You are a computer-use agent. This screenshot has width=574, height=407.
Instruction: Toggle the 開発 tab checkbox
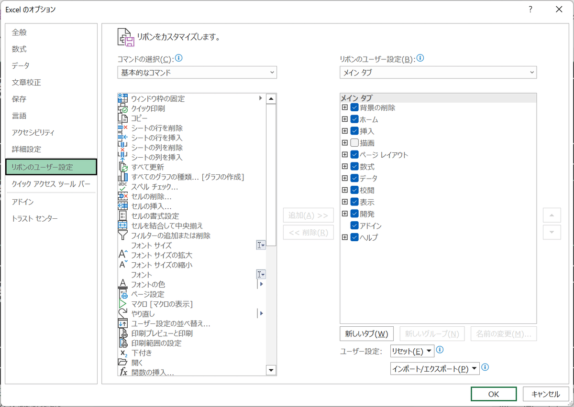[x=354, y=214]
